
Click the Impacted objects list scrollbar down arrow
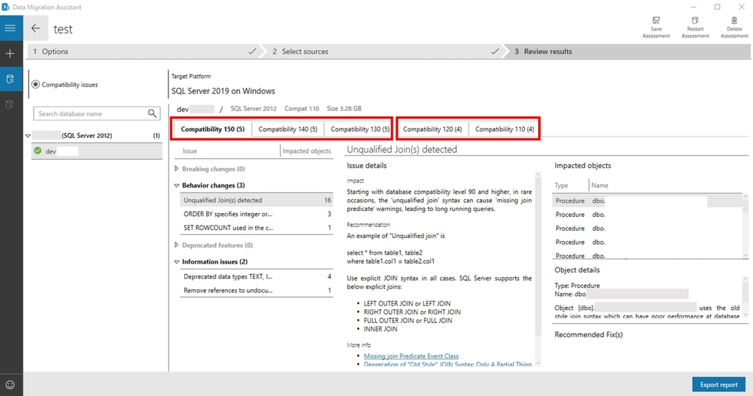(x=745, y=255)
